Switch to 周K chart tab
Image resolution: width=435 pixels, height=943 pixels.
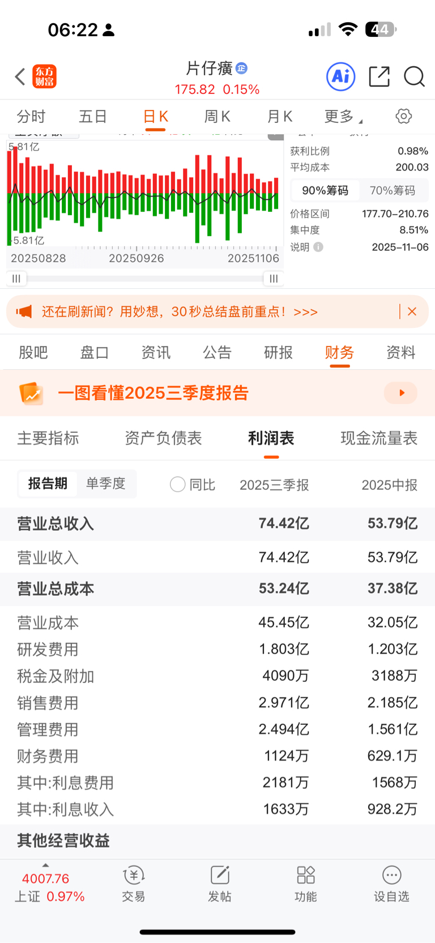[x=217, y=117]
